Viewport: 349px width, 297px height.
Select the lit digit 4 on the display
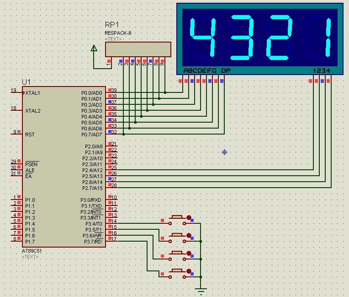[x=202, y=37]
